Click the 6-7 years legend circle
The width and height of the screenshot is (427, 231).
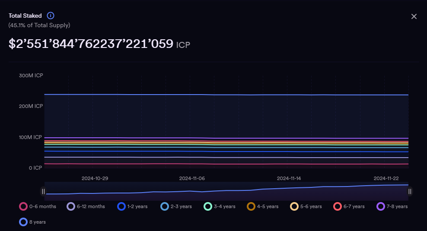tap(338, 206)
